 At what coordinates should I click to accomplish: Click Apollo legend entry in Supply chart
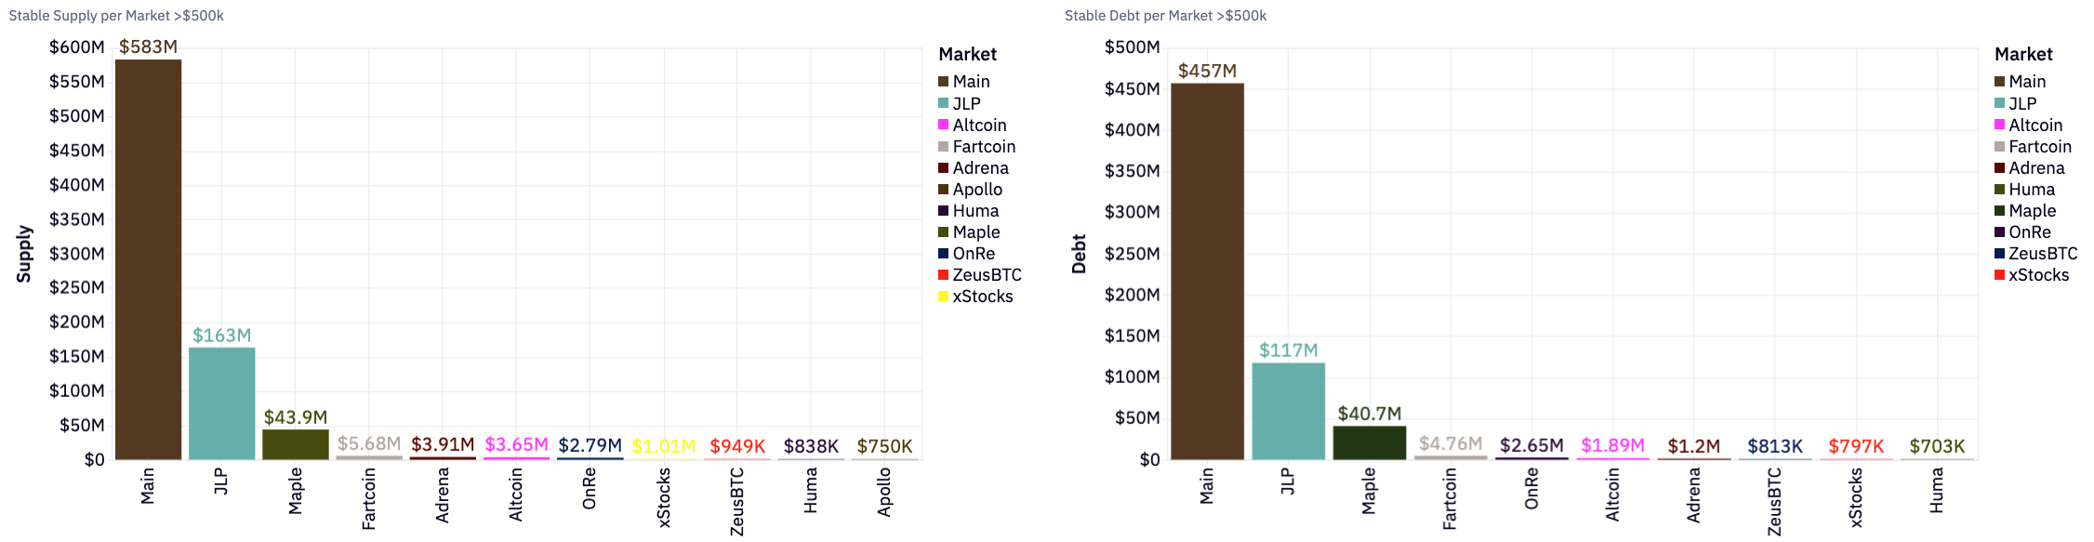pos(976,190)
